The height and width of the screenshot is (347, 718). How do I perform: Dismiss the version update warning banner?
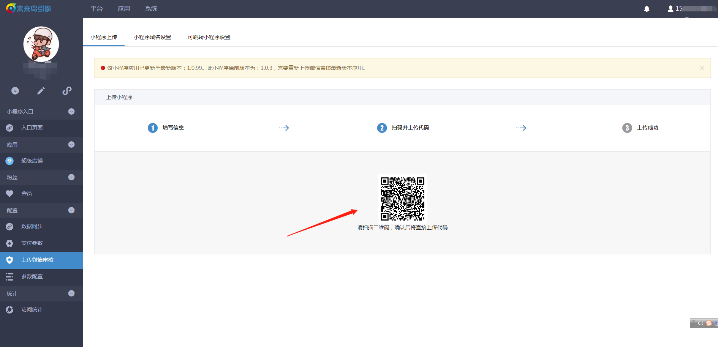point(702,68)
